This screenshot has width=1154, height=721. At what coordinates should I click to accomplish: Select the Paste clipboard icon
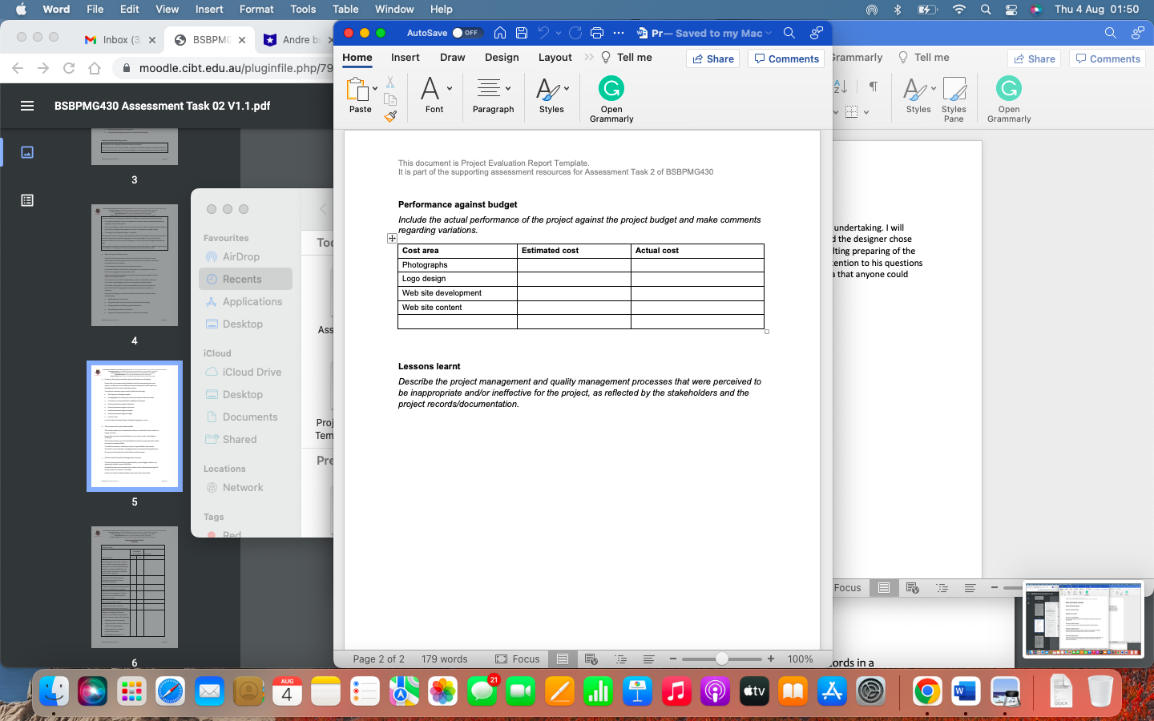(x=357, y=91)
